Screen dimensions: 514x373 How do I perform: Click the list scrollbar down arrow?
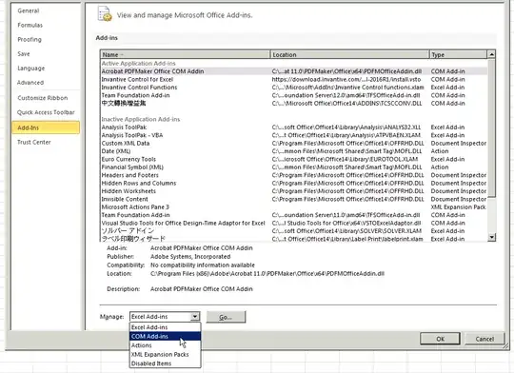point(491,237)
